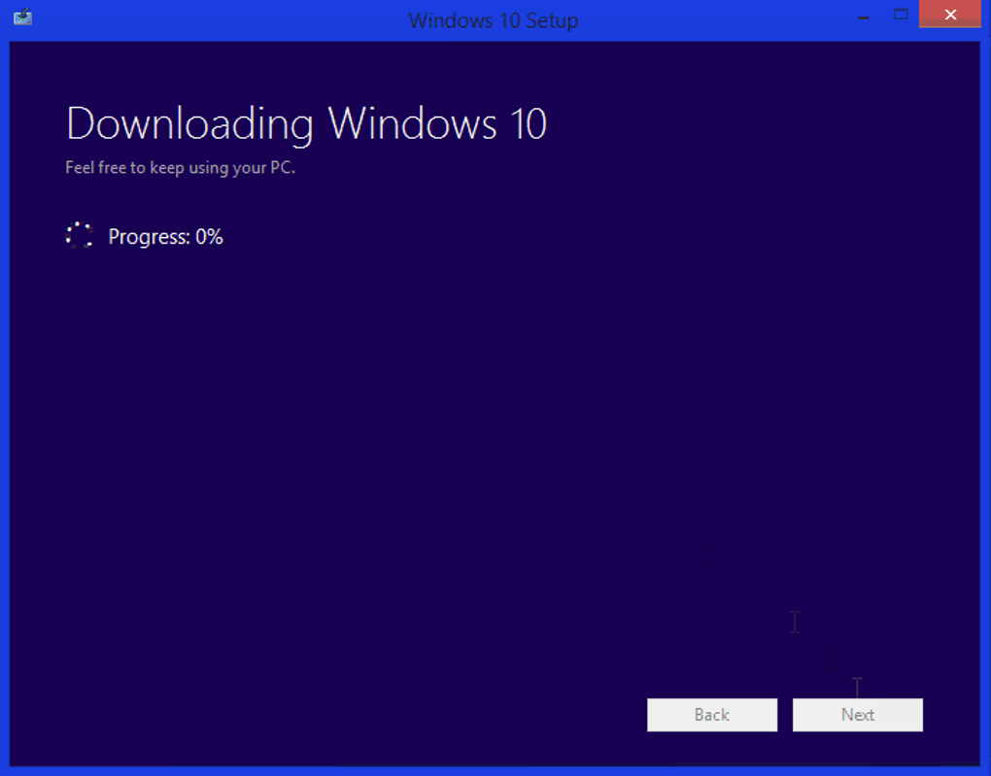
Task: Minimize the Windows 10 Setup window
Action: (x=864, y=16)
